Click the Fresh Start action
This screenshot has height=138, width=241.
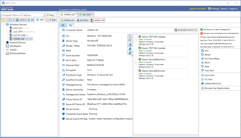click(209, 71)
